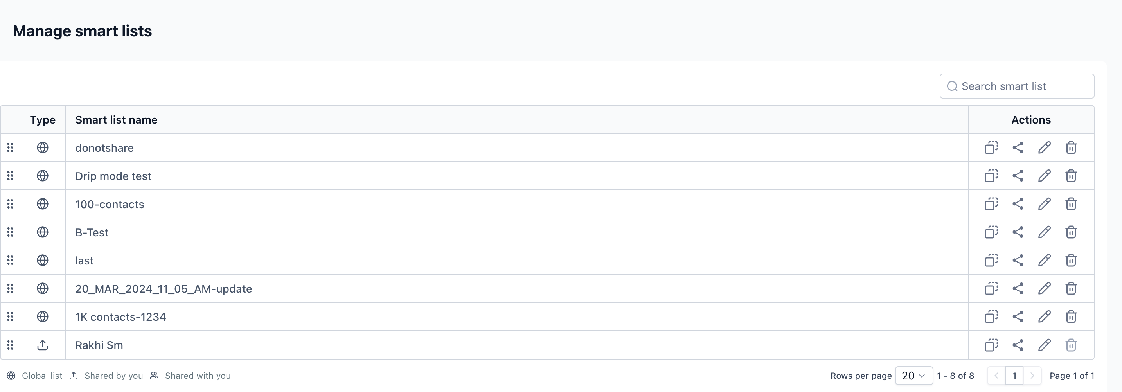Go to the previous page

(x=996, y=376)
